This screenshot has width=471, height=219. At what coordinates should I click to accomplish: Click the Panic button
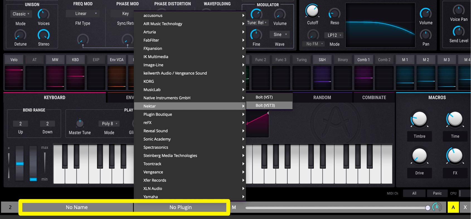437,193
